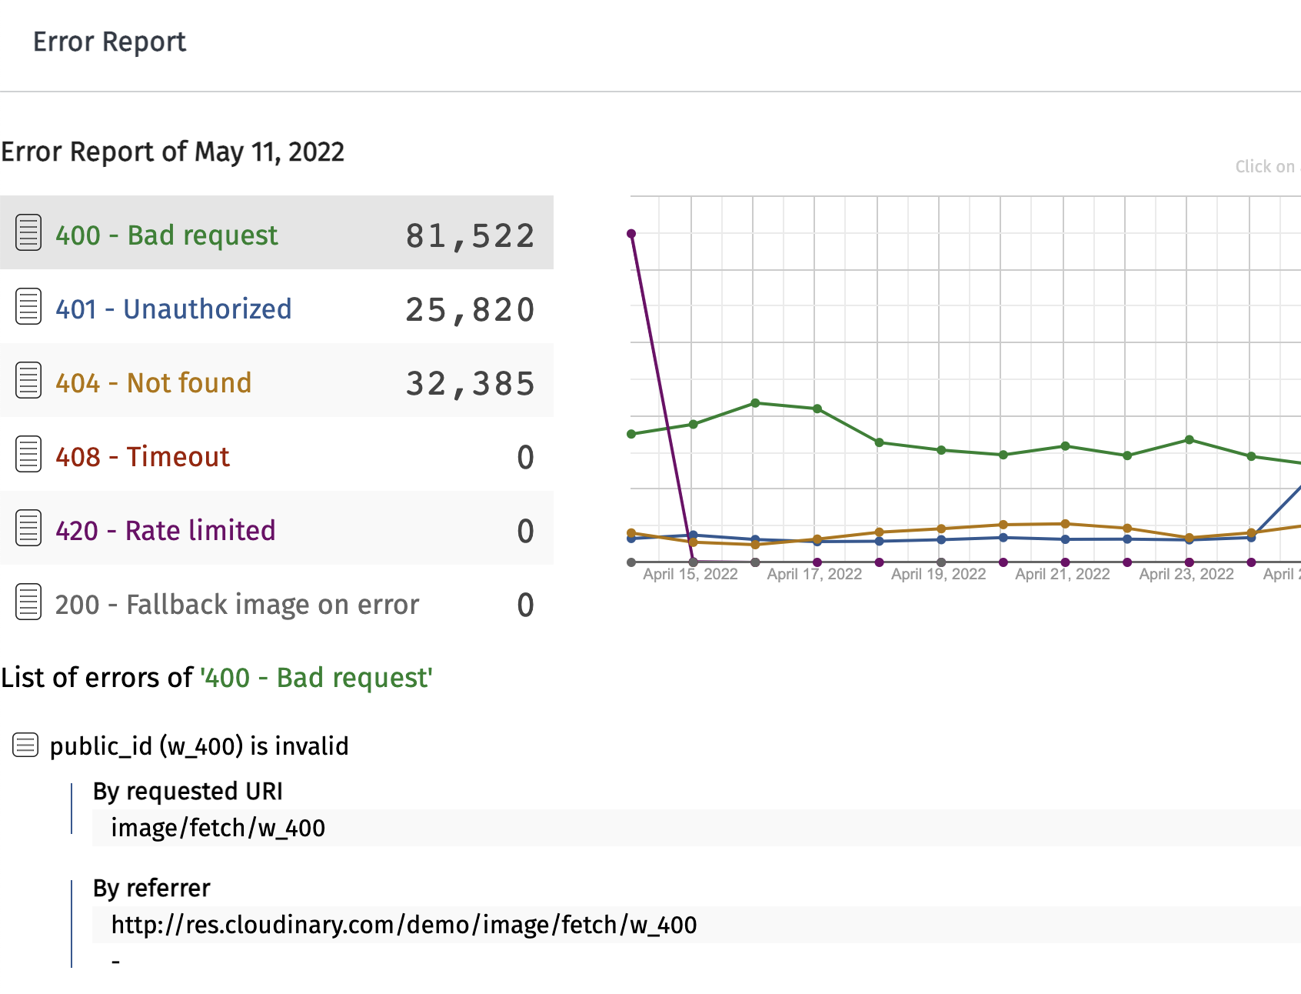Viewport: 1301px width, 994px height.
Task: Open the 401 - Unauthorized error list
Action: [173, 309]
